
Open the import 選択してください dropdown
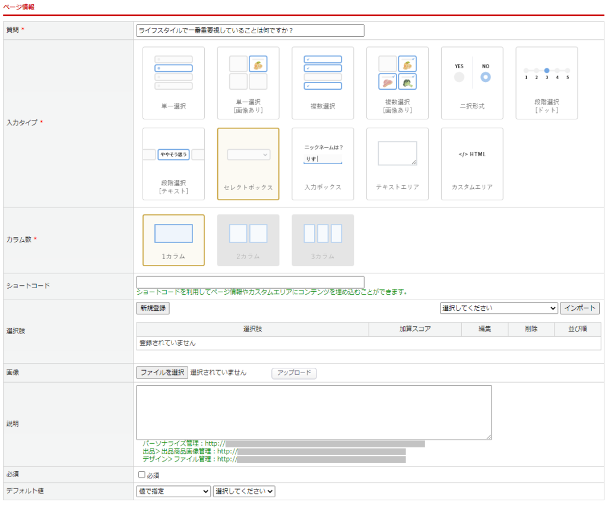tap(498, 308)
